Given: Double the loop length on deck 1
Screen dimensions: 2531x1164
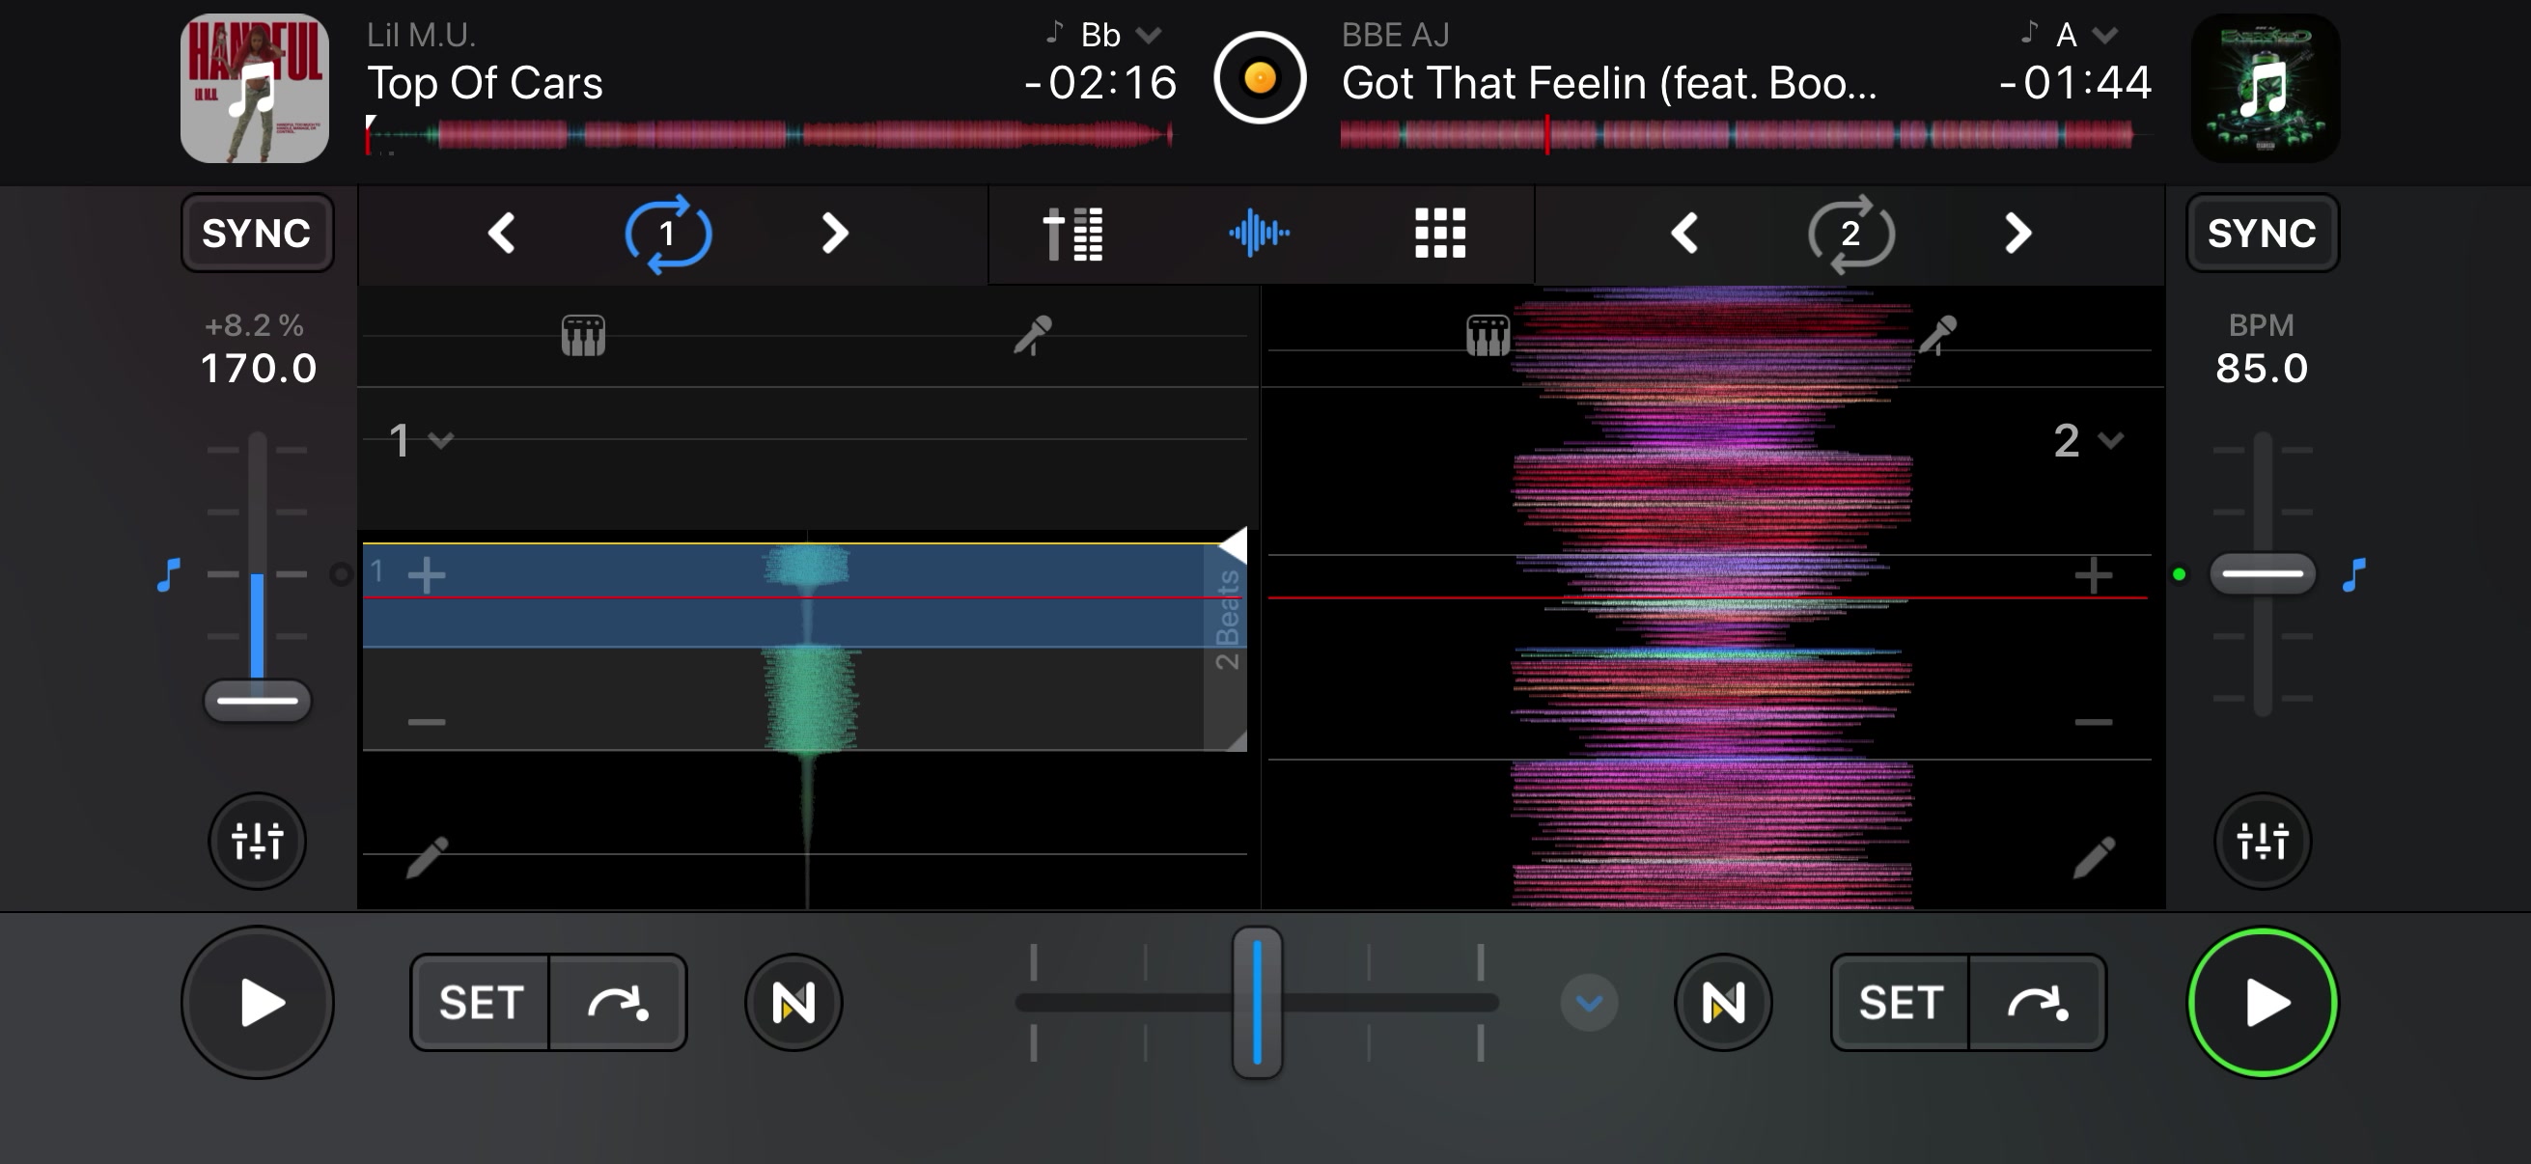Looking at the screenshot, I should [x=834, y=234].
